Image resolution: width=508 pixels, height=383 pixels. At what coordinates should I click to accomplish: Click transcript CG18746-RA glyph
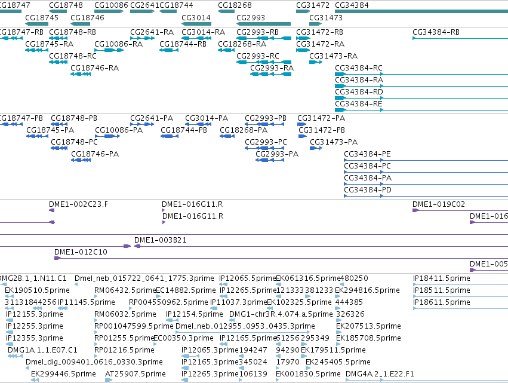click(81, 74)
